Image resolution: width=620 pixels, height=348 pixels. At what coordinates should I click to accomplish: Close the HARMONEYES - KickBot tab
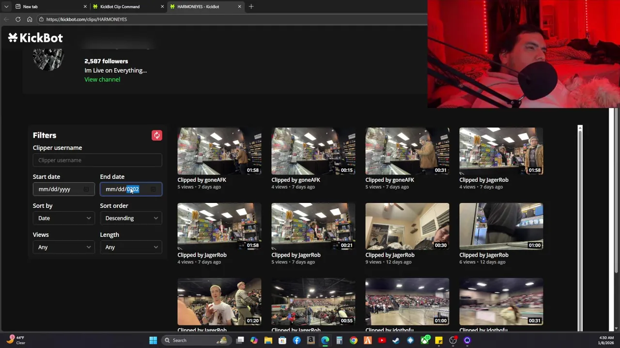tap(239, 7)
